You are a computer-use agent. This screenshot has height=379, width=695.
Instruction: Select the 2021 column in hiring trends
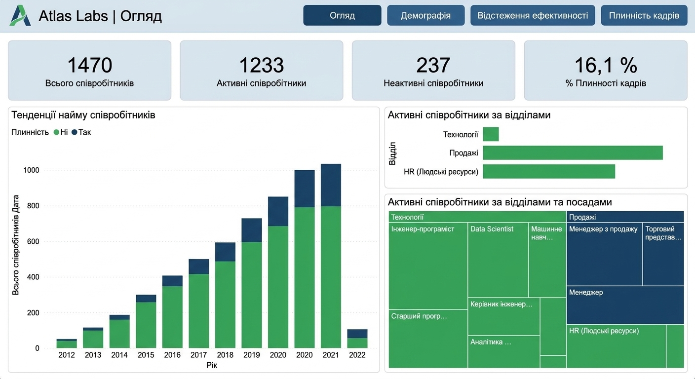pyautogui.click(x=331, y=256)
